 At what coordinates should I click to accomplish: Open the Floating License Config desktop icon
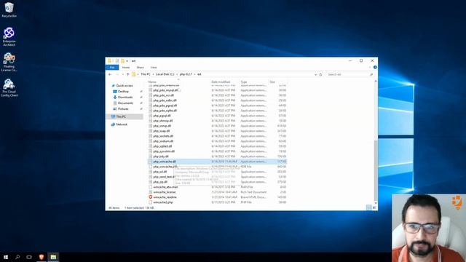(x=9, y=62)
